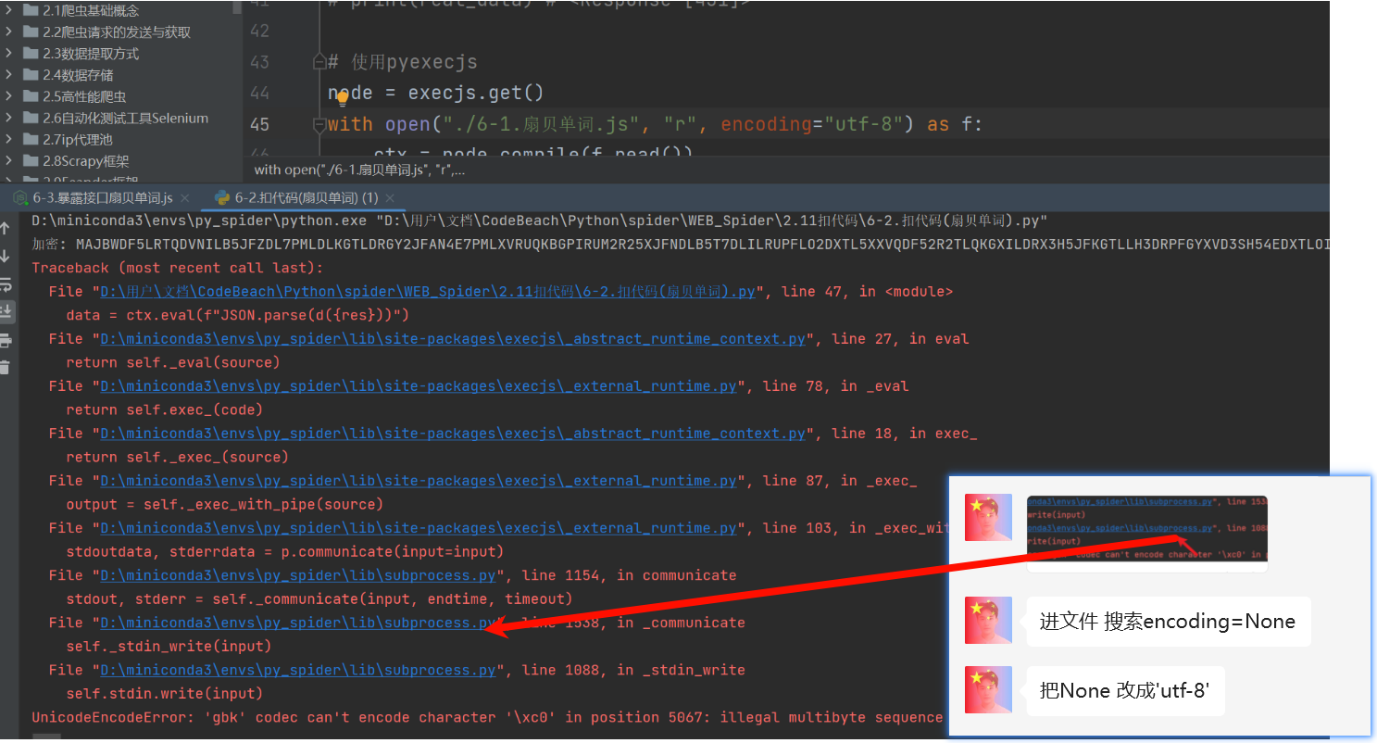Expand the 2.6自动化测试工具Selenium folder
The width and height of the screenshot is (1377, 743).
(x=8, y=118)
